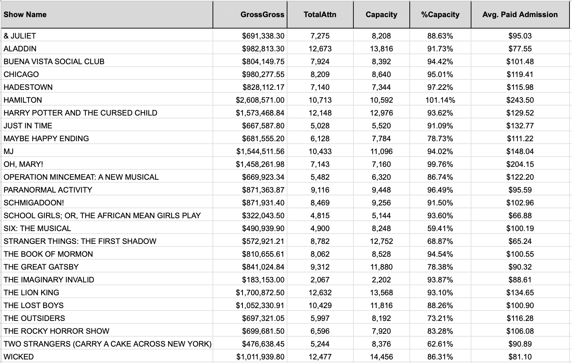This screenshot has height=363, width=572.
Task: Click the TotalAttn header cell
Action: [320, 15]
